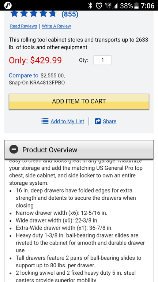Image resolution: width=158 pixels, height=282 pixels.
Task: Click the (855) review count
Action: click(x=70, y=14)
